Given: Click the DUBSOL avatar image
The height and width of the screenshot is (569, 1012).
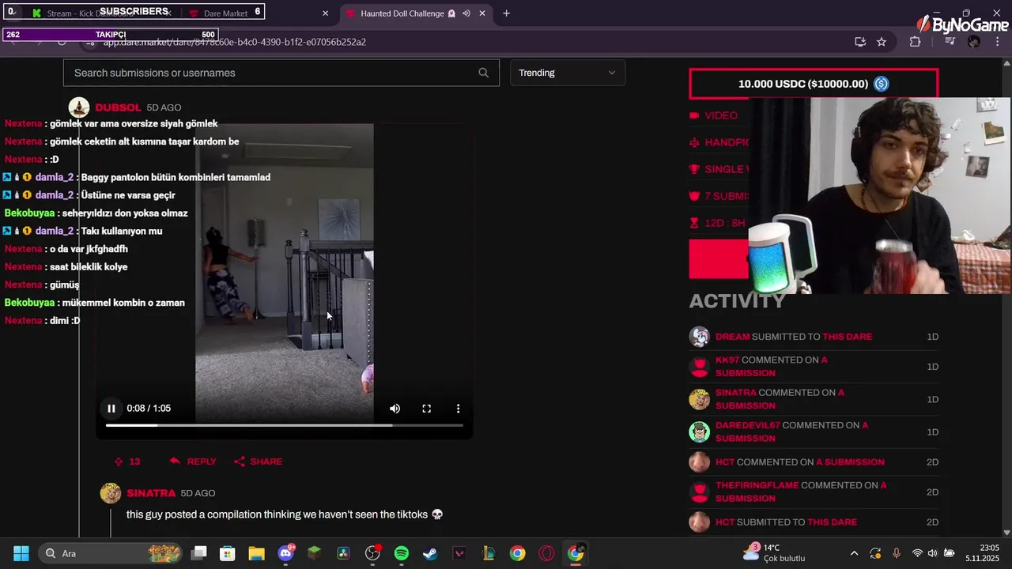Looking at the screenshot, I should coord(79,107).
